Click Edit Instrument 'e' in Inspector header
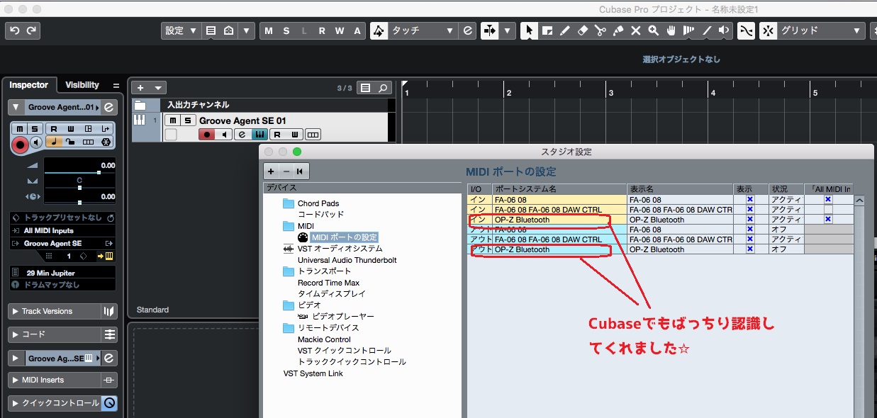Screen dimensions: 877x418 [x=108, y=108]
